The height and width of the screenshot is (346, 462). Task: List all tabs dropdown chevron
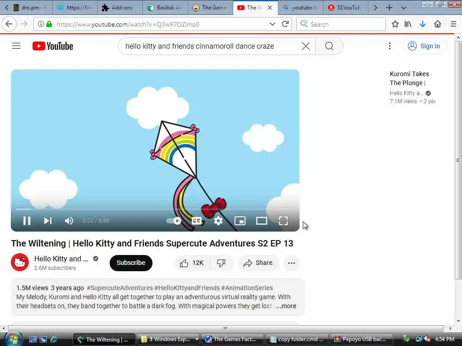[x=404, y=8]
